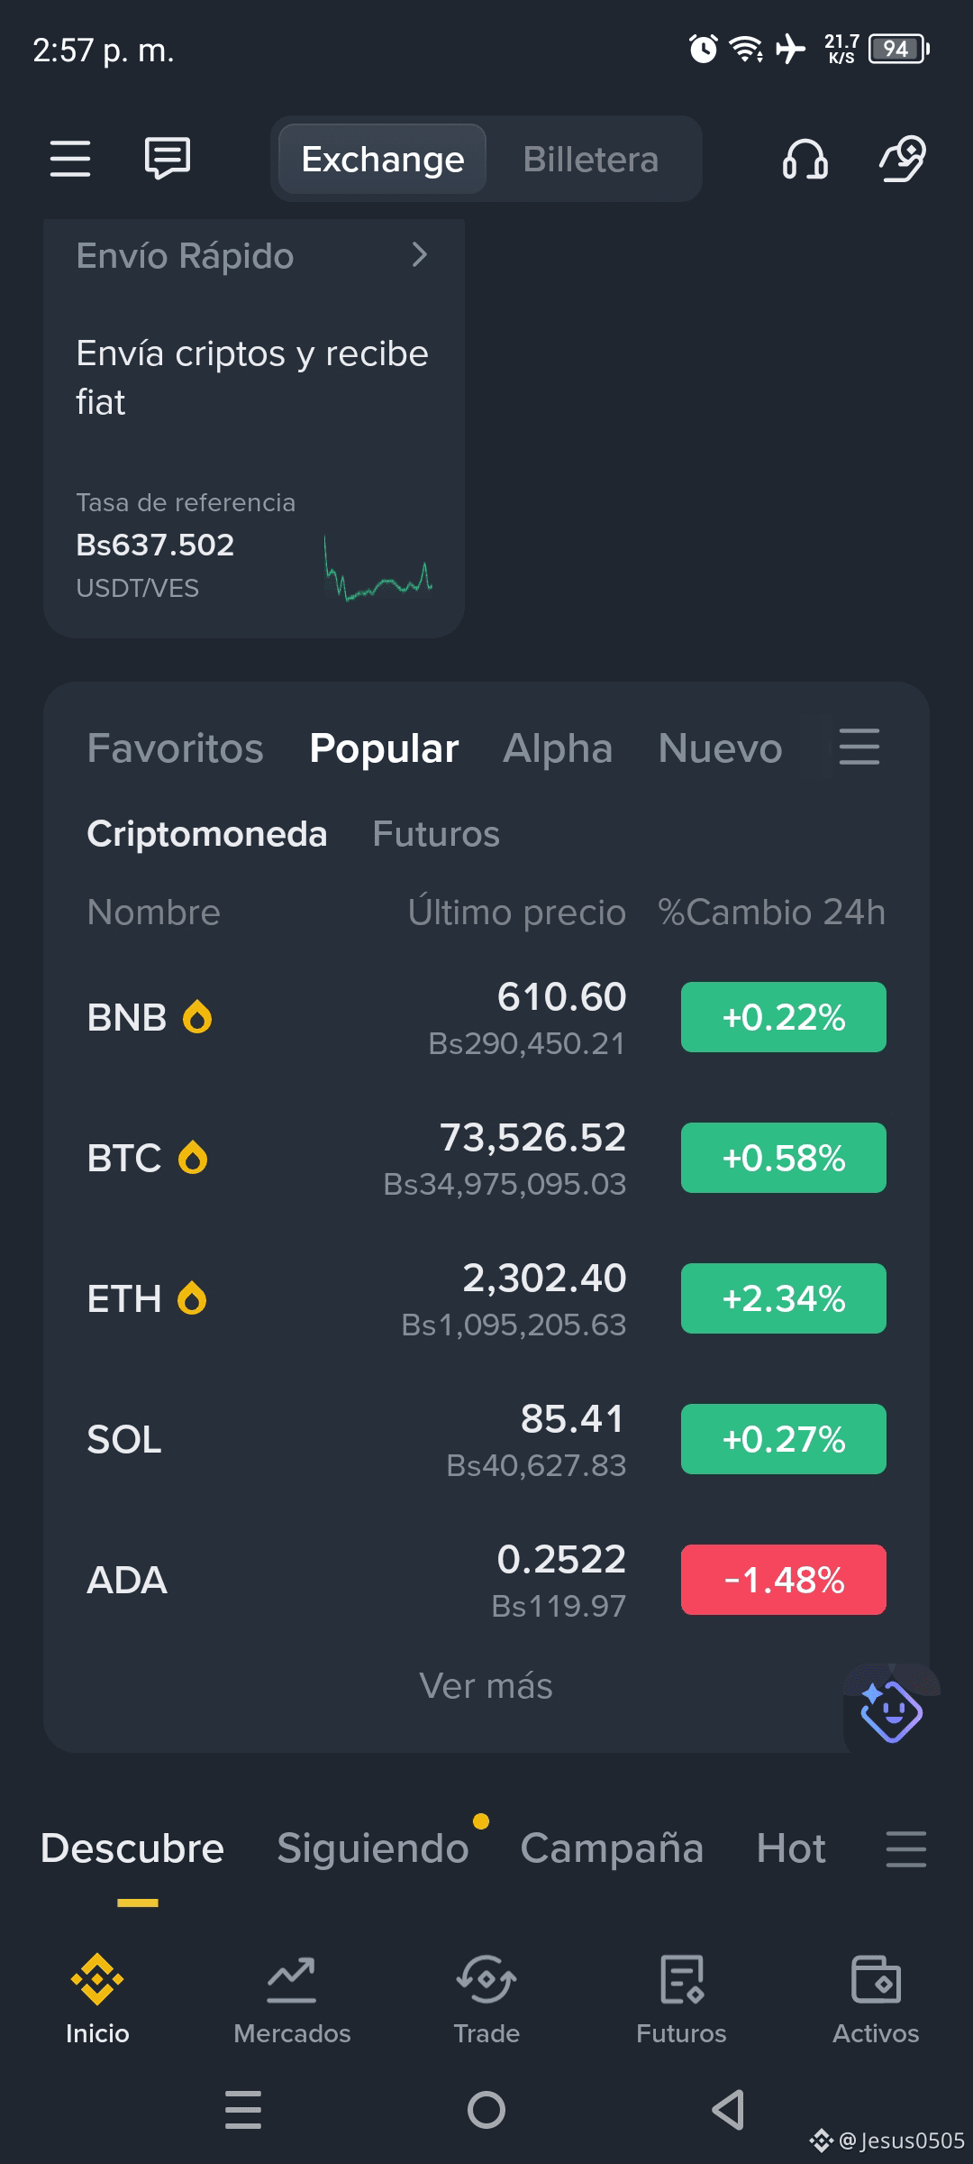Image resolution: width=973 pixels, height=2164 pixels.
Task: Tap the BTC +0.58% change button
Action: point(784,1158)
